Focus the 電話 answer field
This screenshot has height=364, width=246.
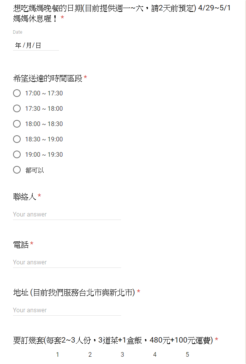pos(67,262)
